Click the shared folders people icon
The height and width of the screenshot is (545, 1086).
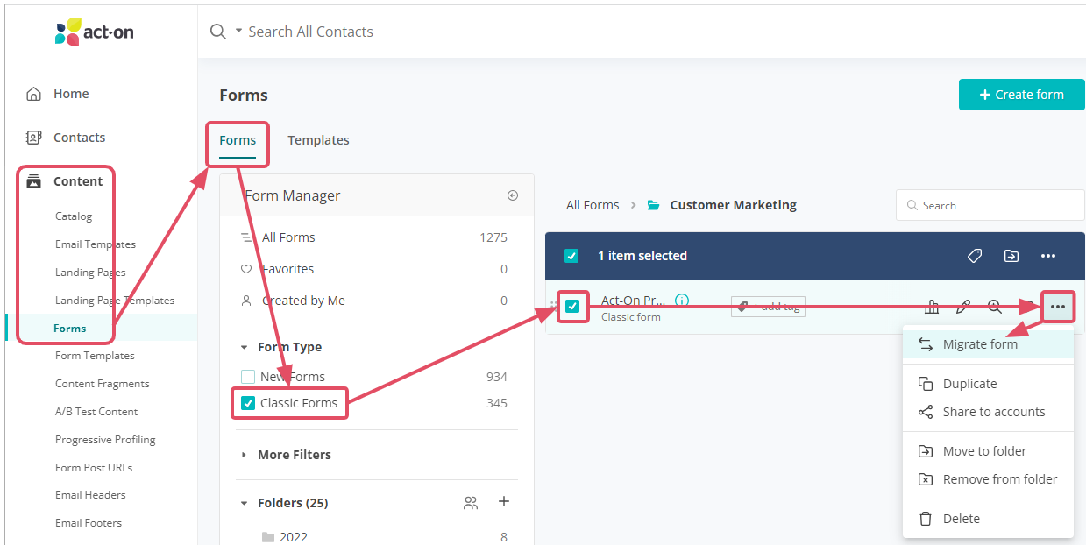coord(471,503)
